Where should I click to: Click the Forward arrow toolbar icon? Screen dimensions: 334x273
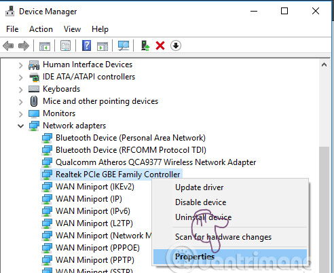coord(24,46)
